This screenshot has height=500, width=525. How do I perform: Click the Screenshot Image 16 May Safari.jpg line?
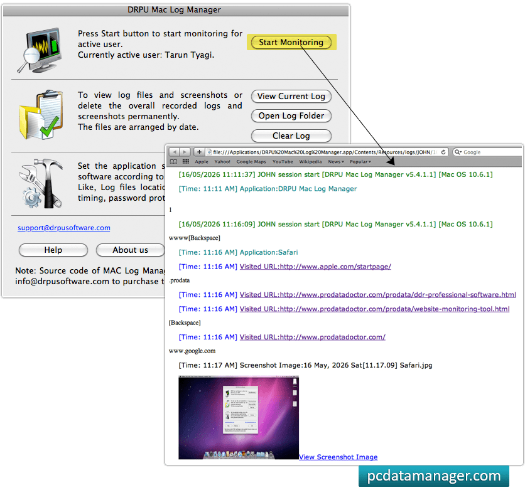coord(305,365)
